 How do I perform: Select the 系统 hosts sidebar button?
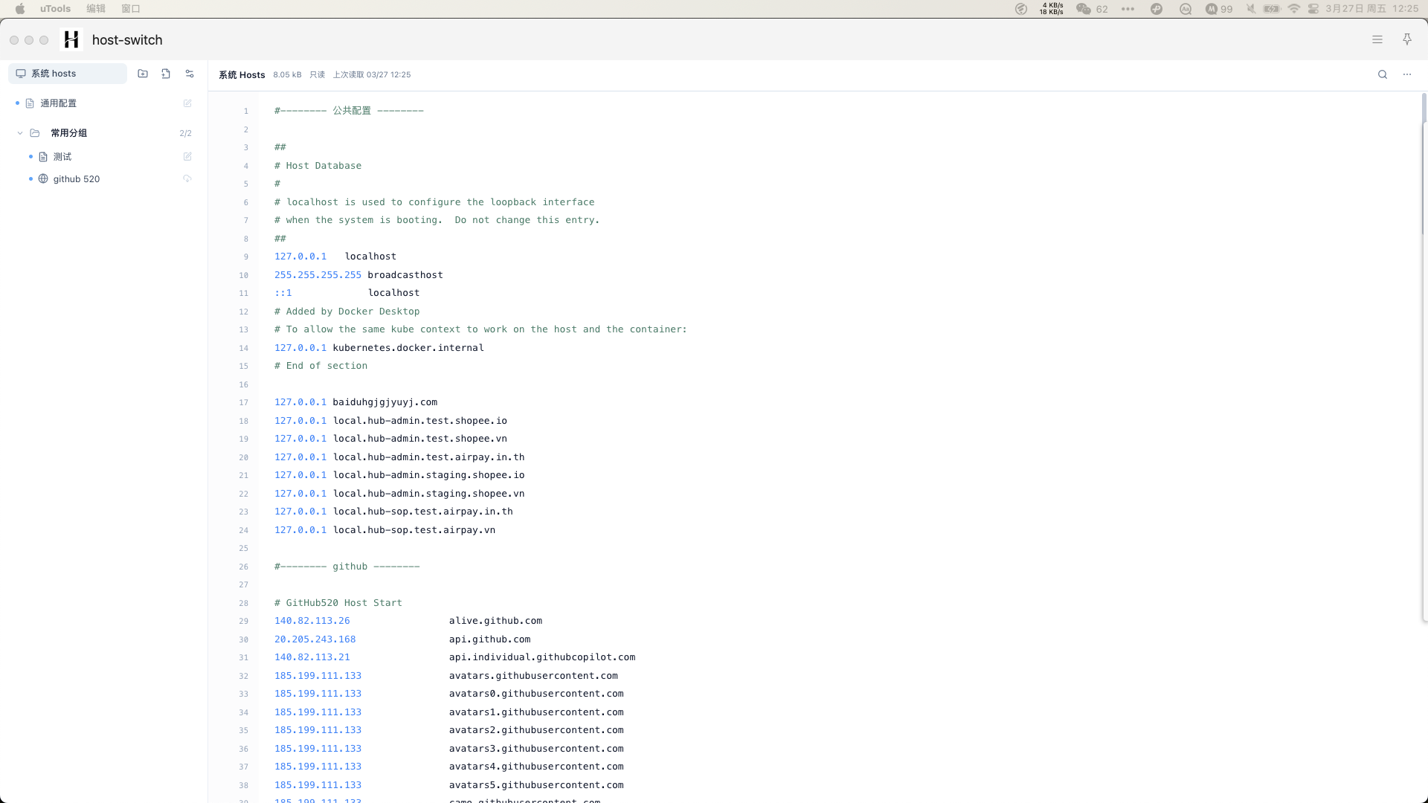(68, 74)
